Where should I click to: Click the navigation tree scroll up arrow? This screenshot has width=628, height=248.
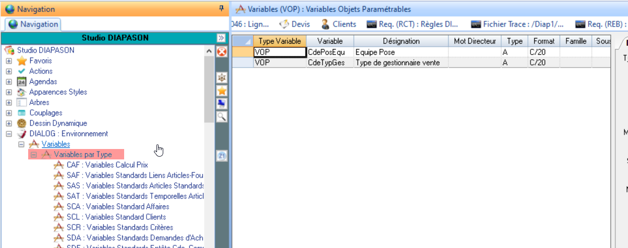click(x=209, y=51)
